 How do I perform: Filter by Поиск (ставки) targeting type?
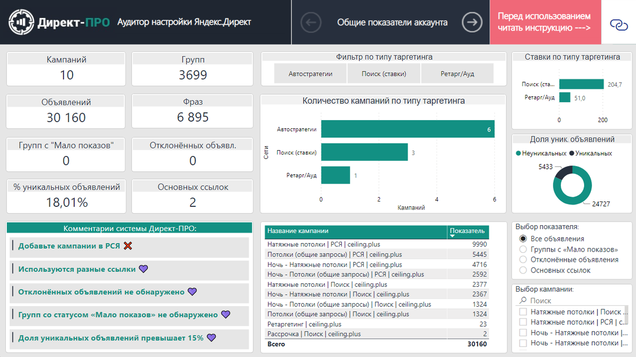(x=384, y=74)
